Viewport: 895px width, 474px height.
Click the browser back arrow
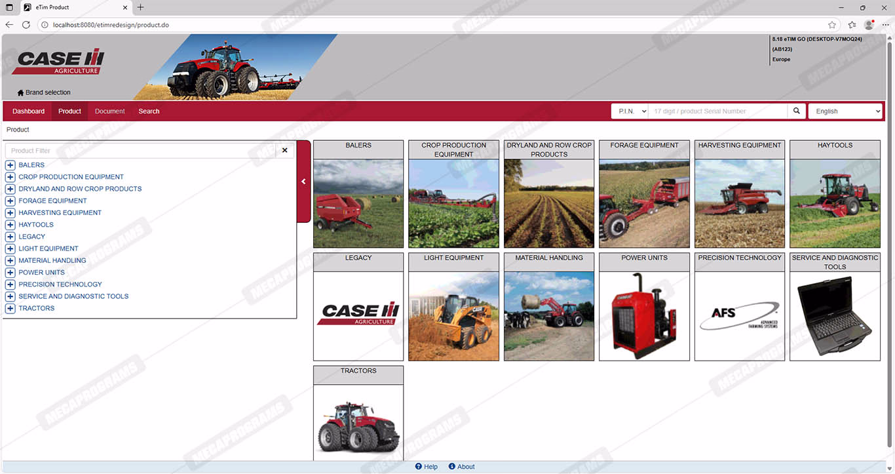pyautogui.click(x=9, y=25)
